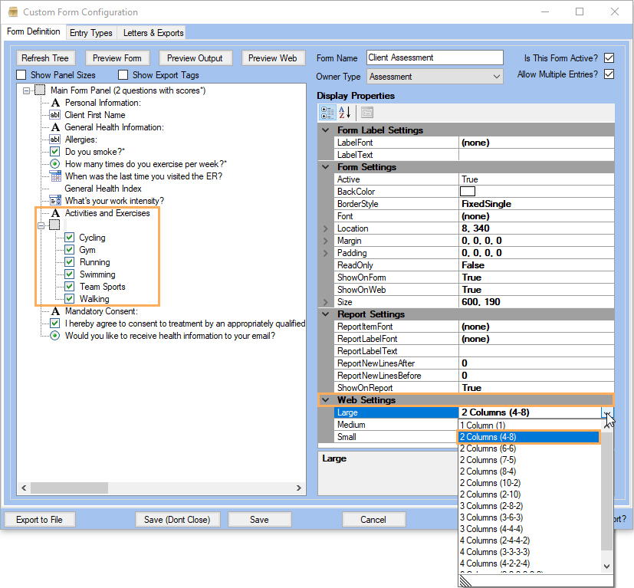This screenshot has width=634, height=588.
Task: Click the column list scroll down arrow
Action: (607, 567)
